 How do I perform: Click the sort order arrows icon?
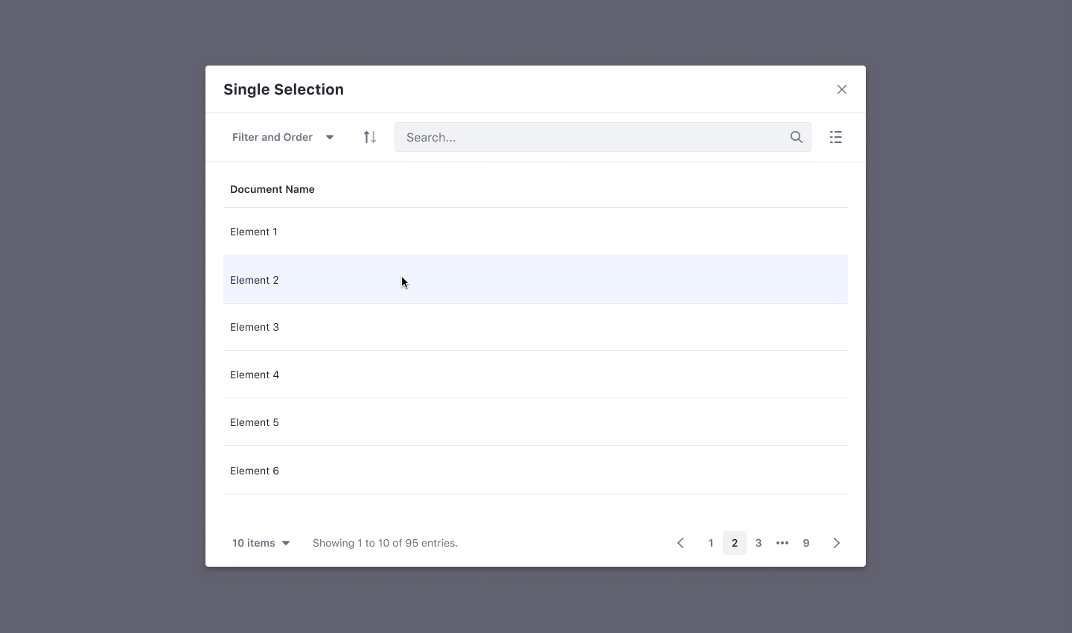[x=369, y=137]
